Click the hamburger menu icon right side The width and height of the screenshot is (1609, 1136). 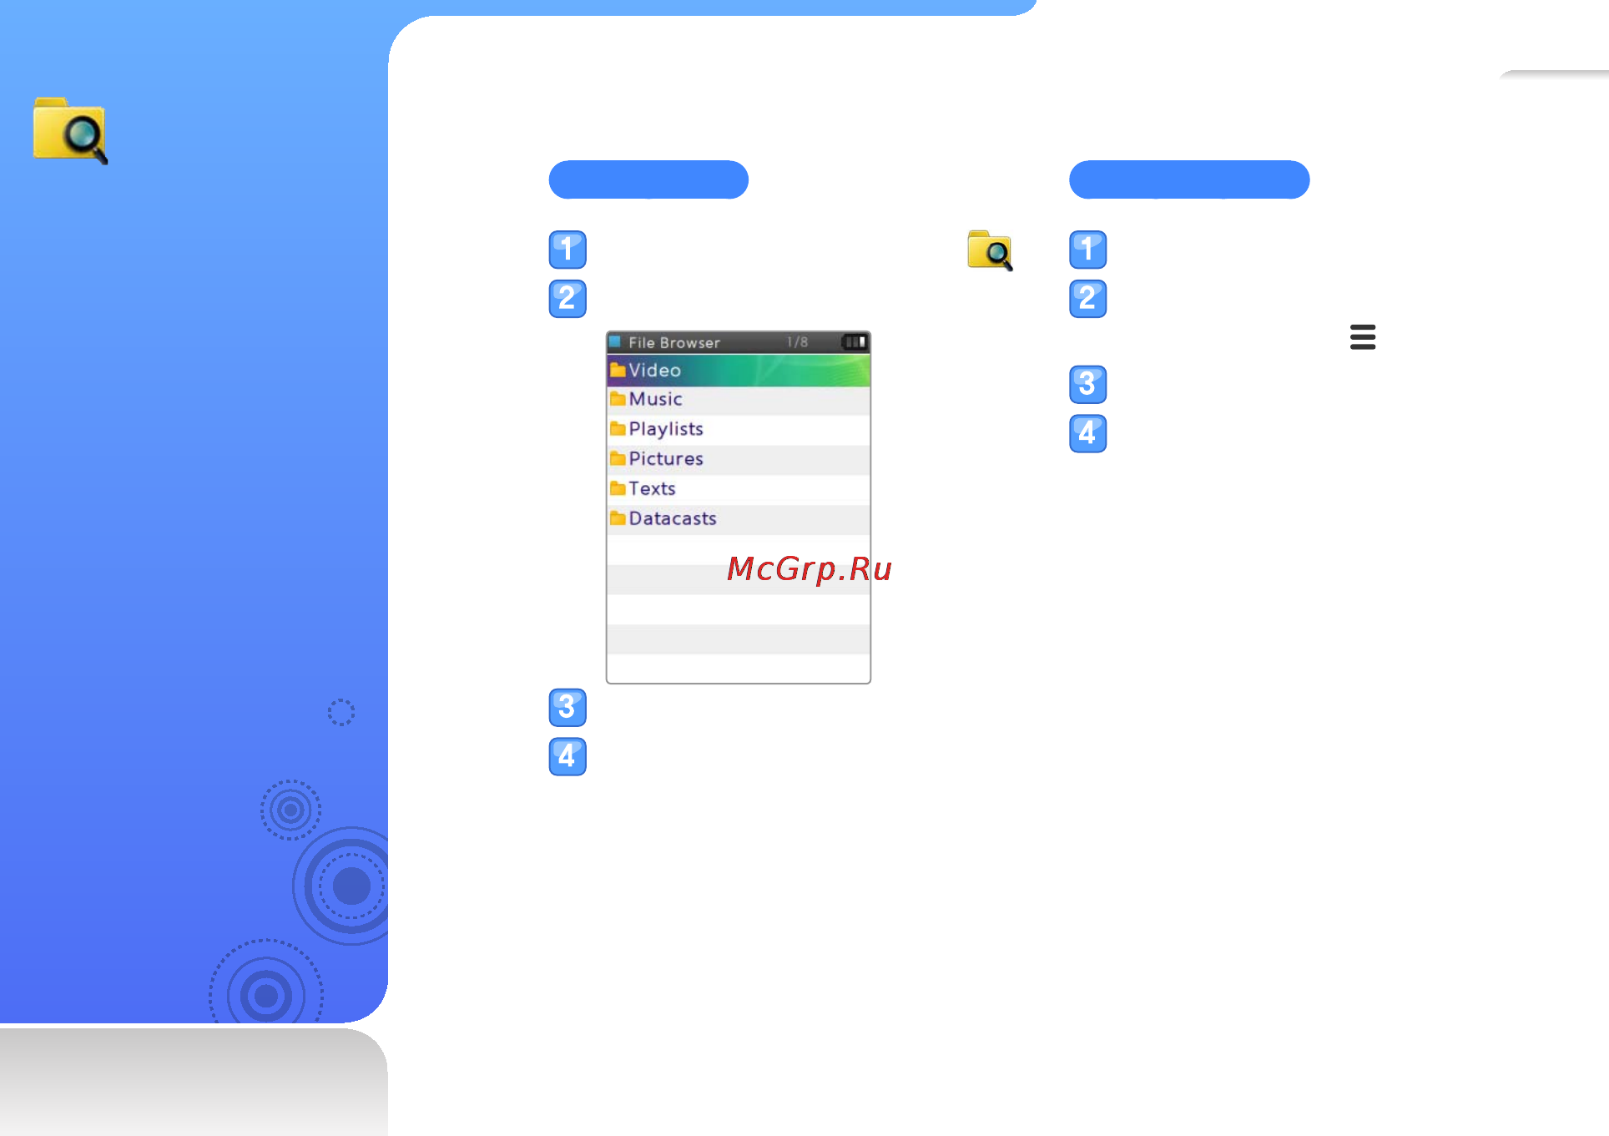[1362, 337]
